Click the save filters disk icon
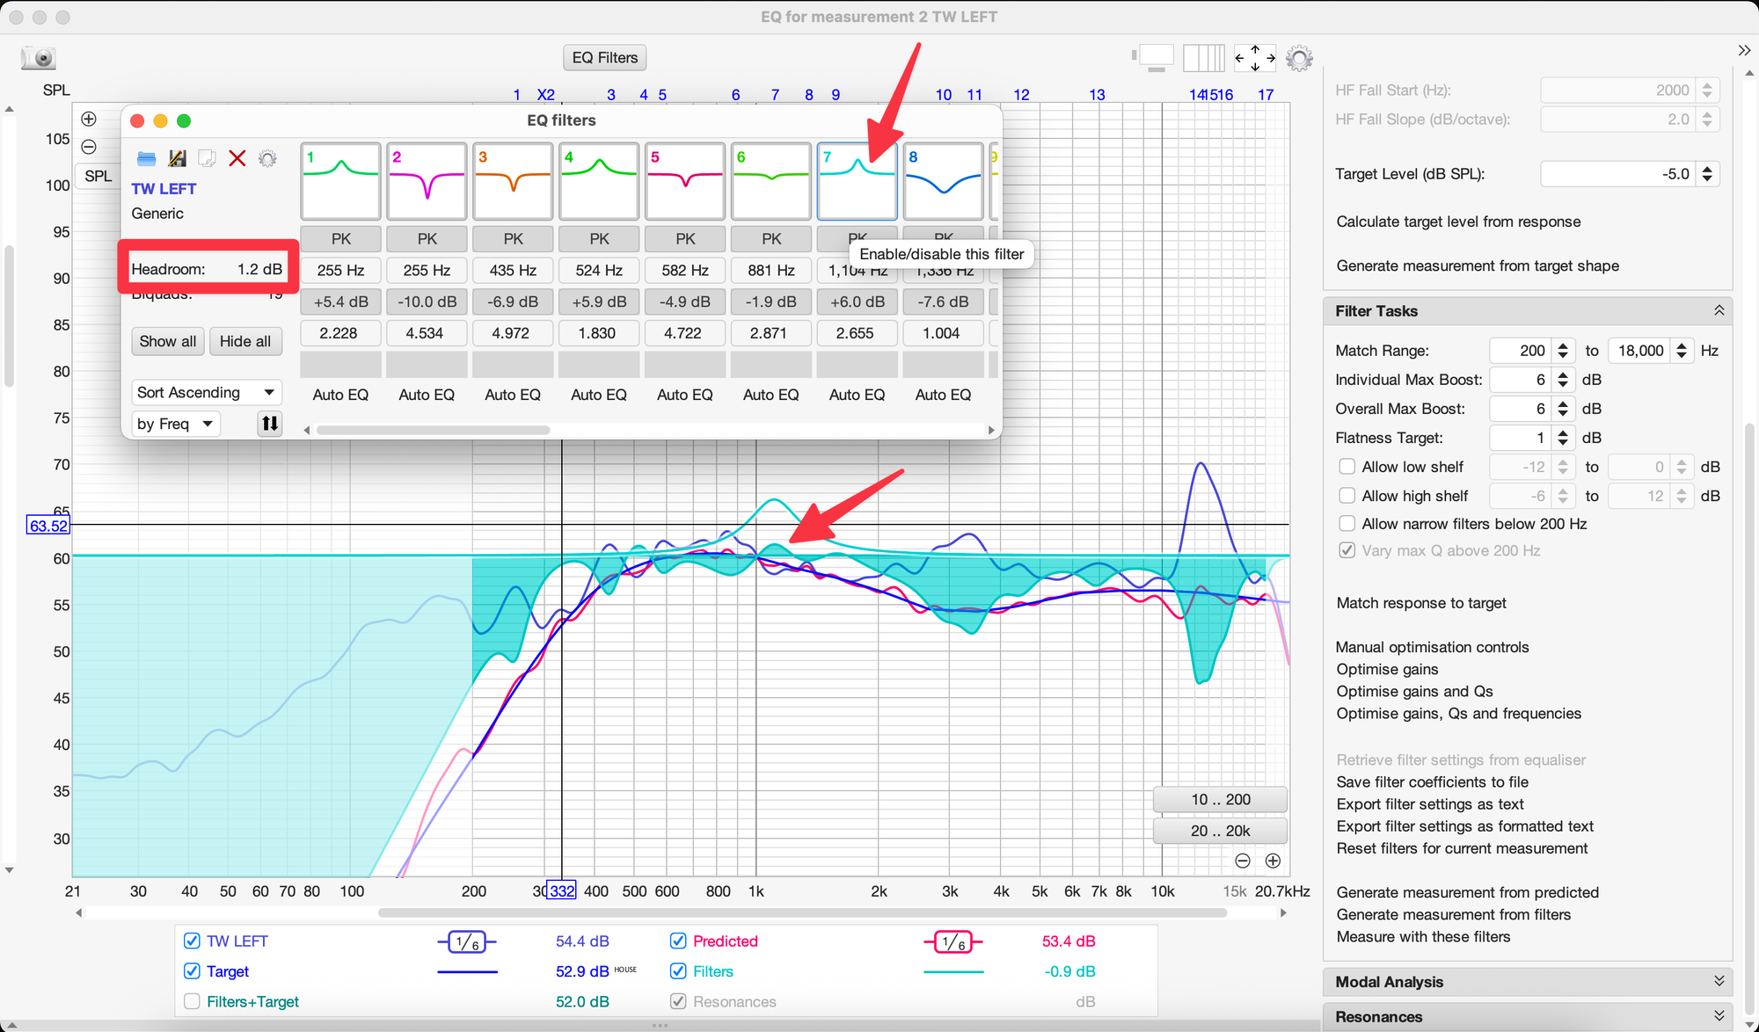 click(178, 158)
